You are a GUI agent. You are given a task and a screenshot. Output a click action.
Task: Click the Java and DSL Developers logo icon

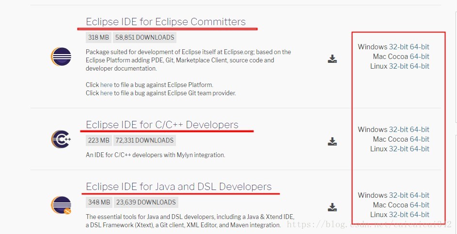(x=61, y=205)
